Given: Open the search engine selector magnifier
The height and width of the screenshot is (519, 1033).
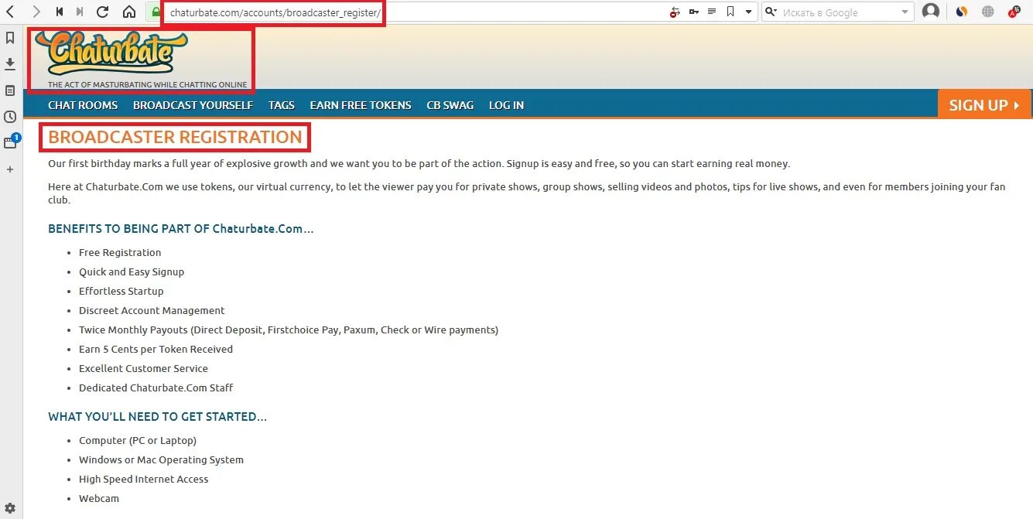Looking at the screenshot, I should click(x=771, y=12).
